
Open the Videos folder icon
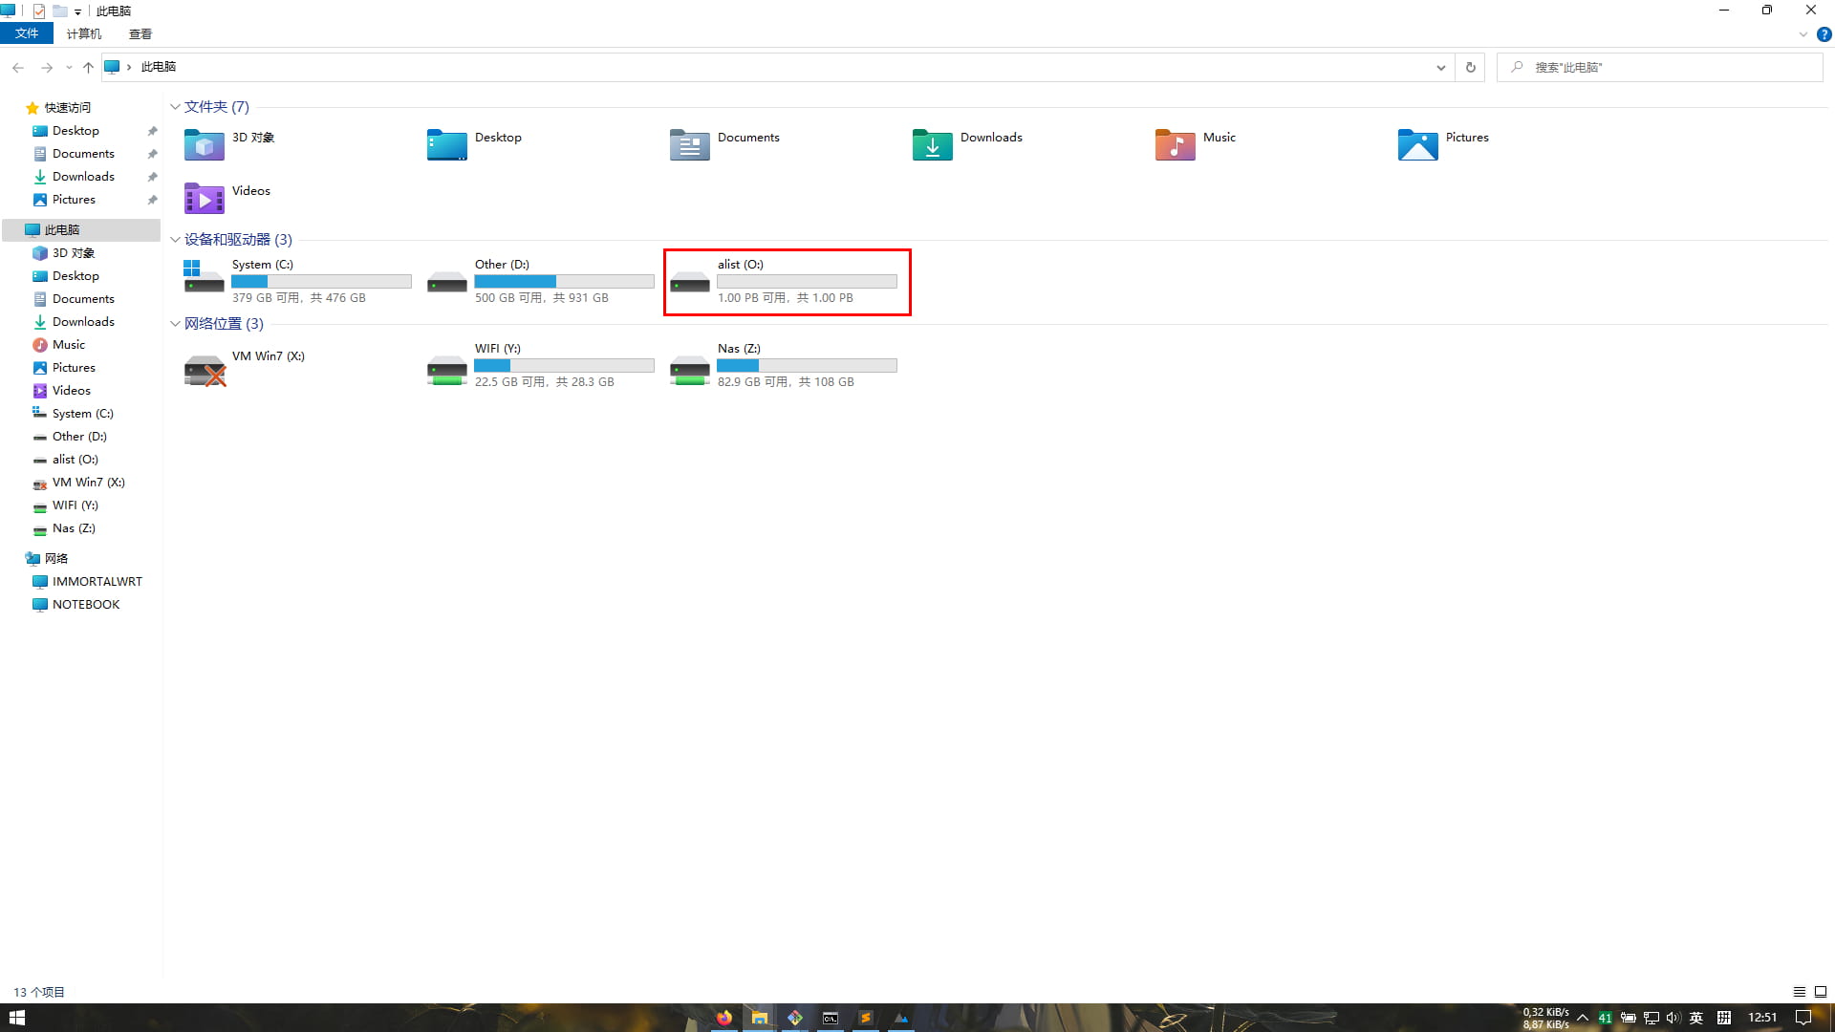click(x=204, y=198)
